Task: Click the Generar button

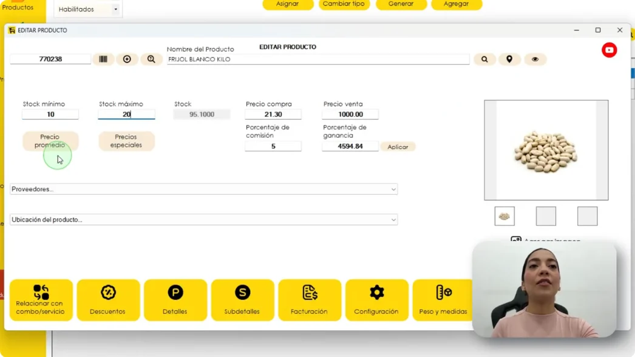Action: [401, 4]
